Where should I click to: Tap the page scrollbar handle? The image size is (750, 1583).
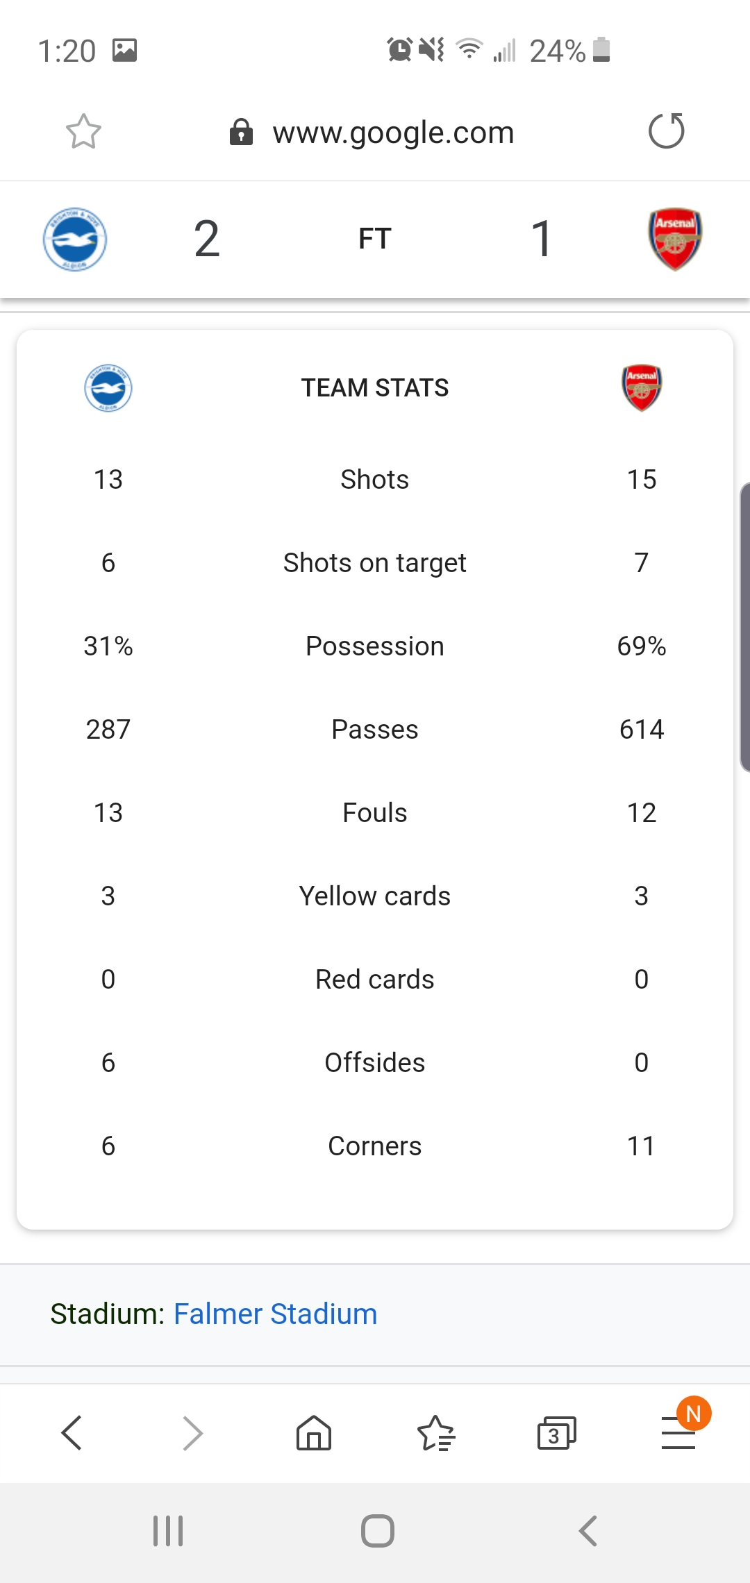pyautogui.click(x=745, y=627)
